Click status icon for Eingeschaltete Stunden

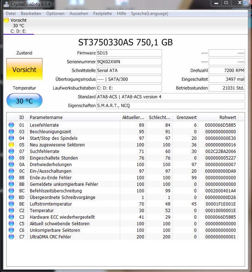(x=11, y=158)
